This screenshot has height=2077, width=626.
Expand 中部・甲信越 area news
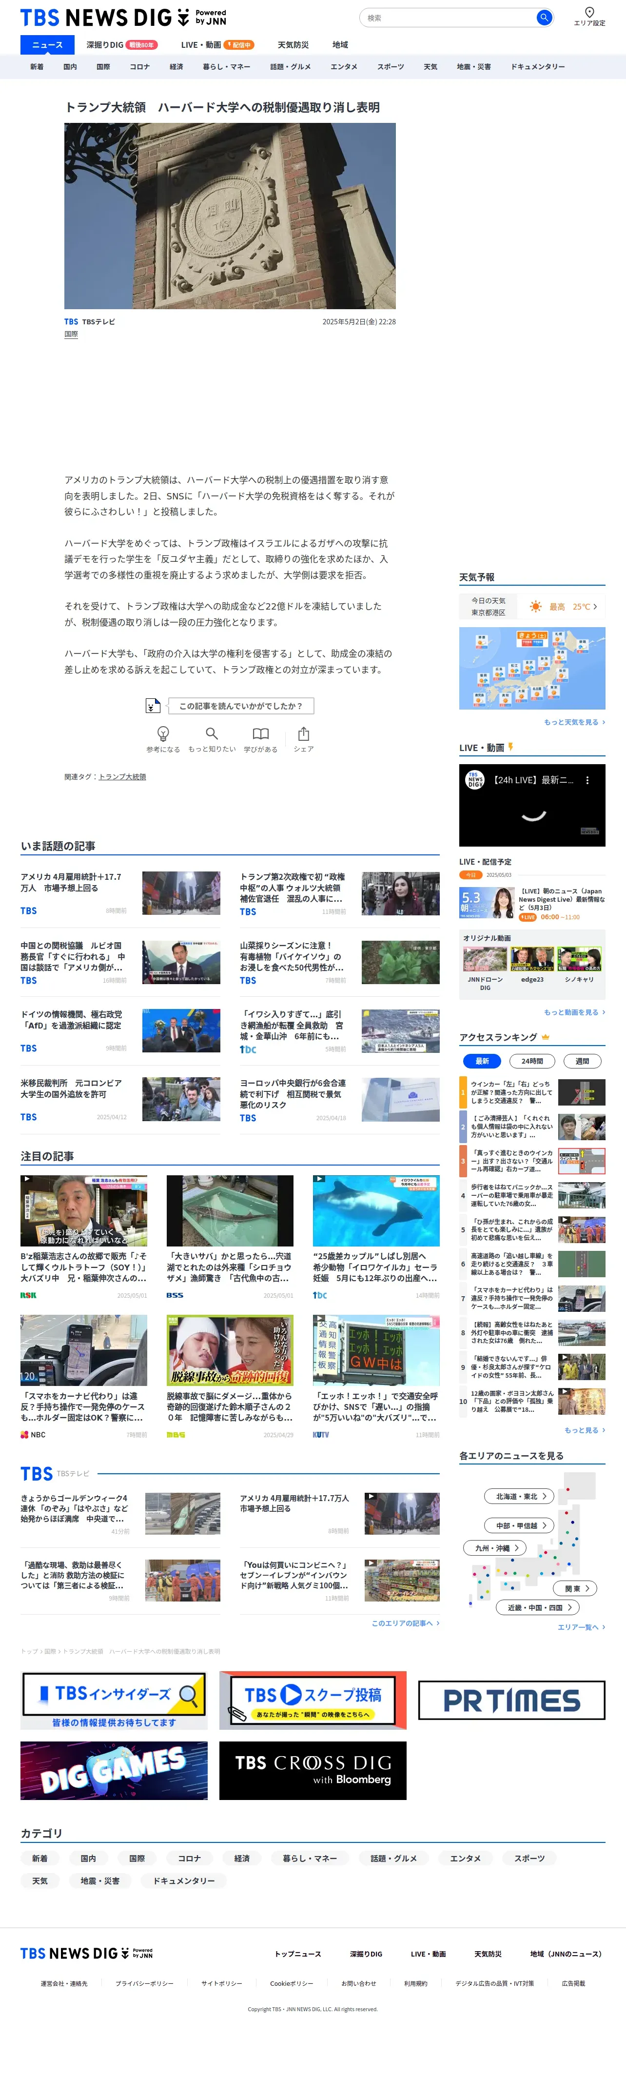point(519,1525)
